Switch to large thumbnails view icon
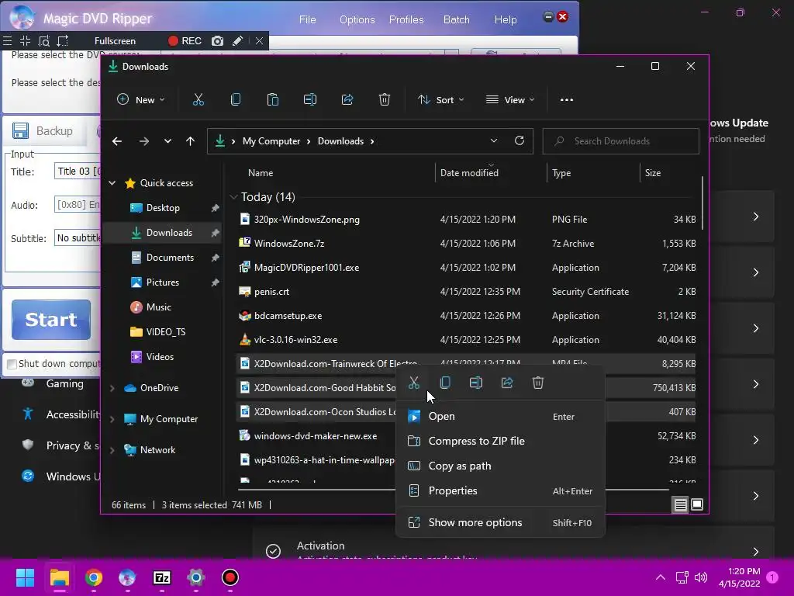This screenshot has height=596, width=794. (x=697, y=504)
